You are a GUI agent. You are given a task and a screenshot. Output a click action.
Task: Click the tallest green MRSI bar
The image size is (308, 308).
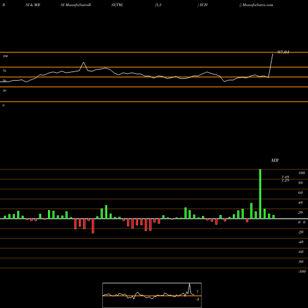[x=260, y=194]
